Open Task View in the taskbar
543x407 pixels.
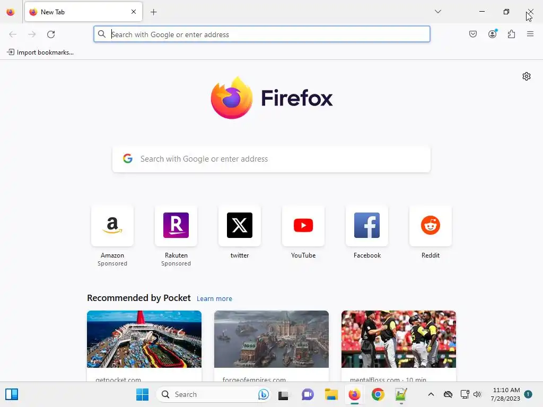pos(283,394)
